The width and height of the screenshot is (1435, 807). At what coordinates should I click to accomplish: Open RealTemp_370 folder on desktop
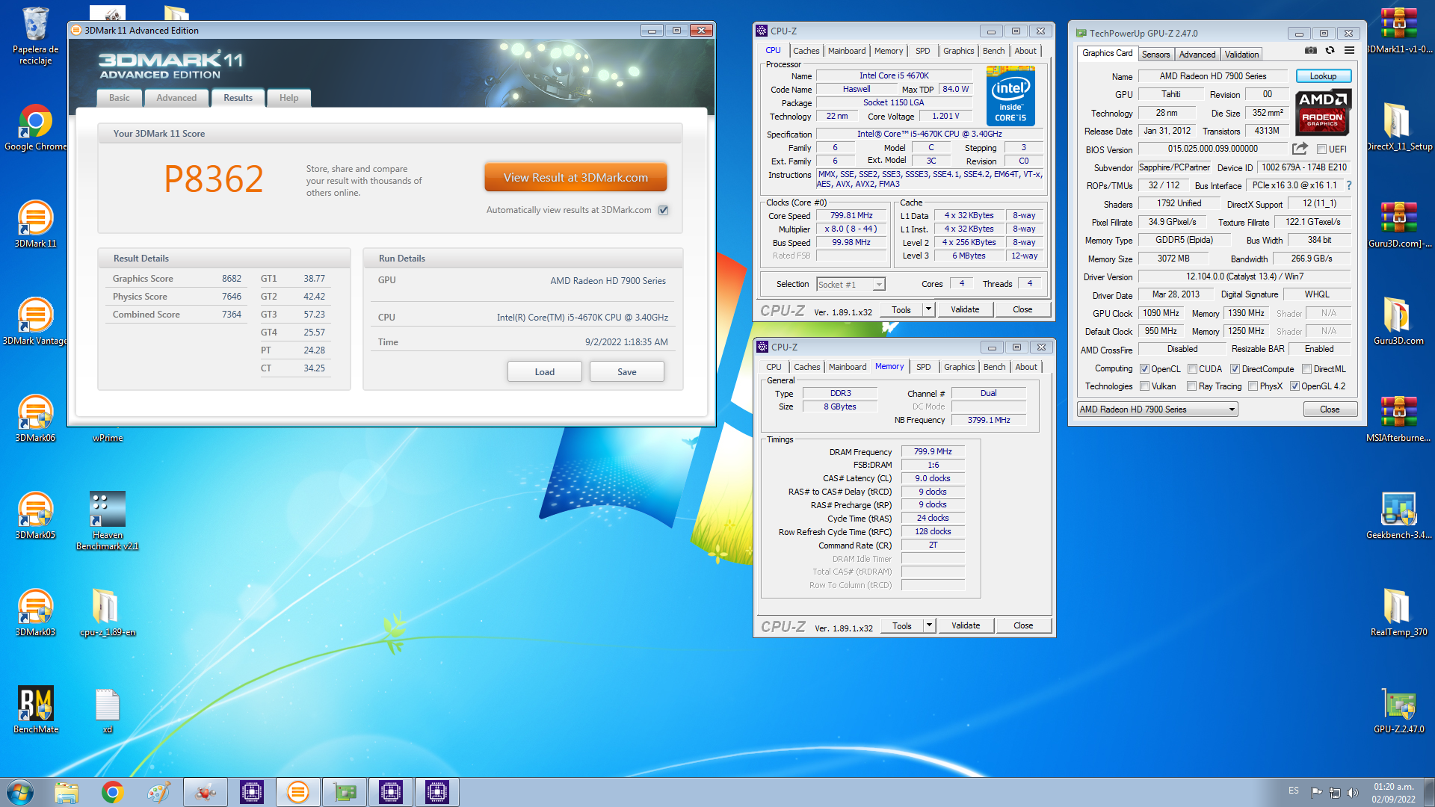point(1398,613)
